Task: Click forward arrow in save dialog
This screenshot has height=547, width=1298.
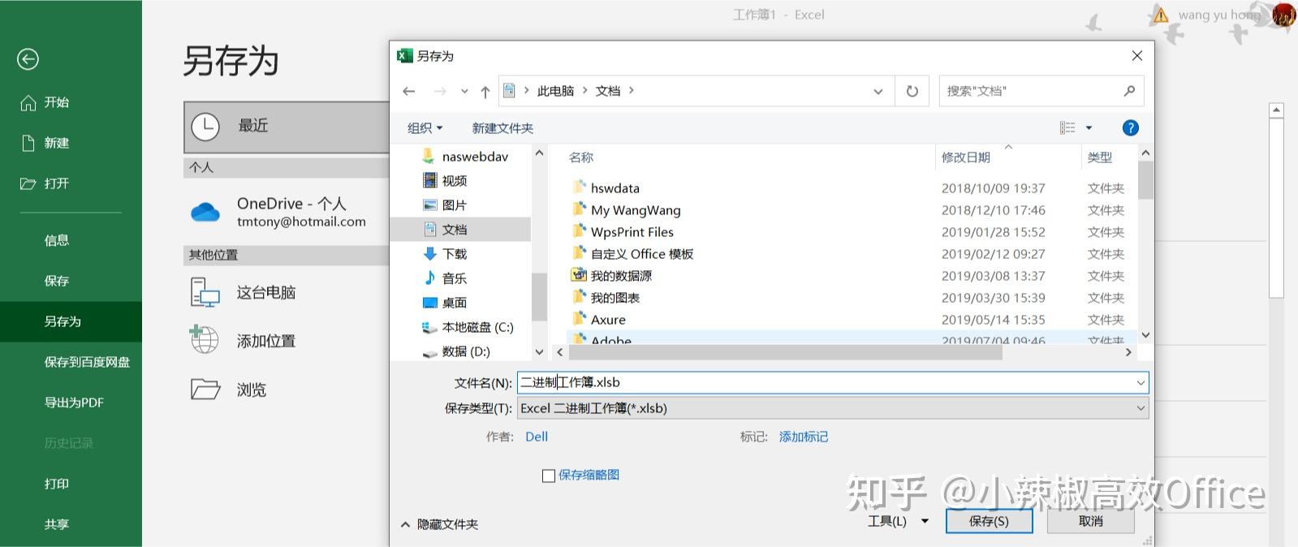Action: (x=440, y=91)
